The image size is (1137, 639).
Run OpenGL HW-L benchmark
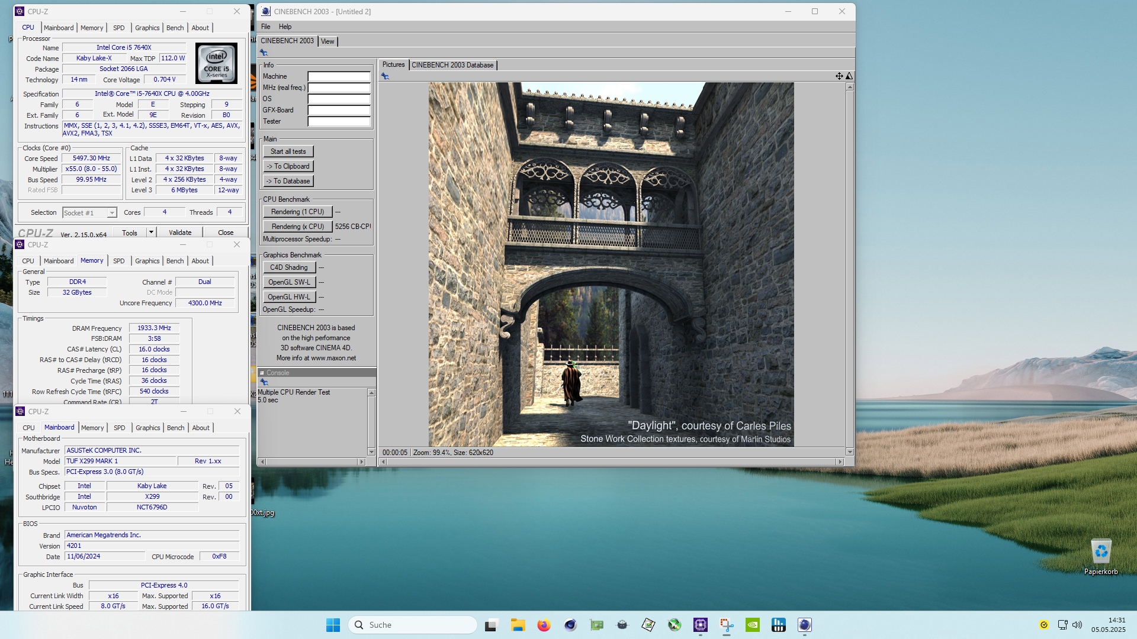(289, 297)
